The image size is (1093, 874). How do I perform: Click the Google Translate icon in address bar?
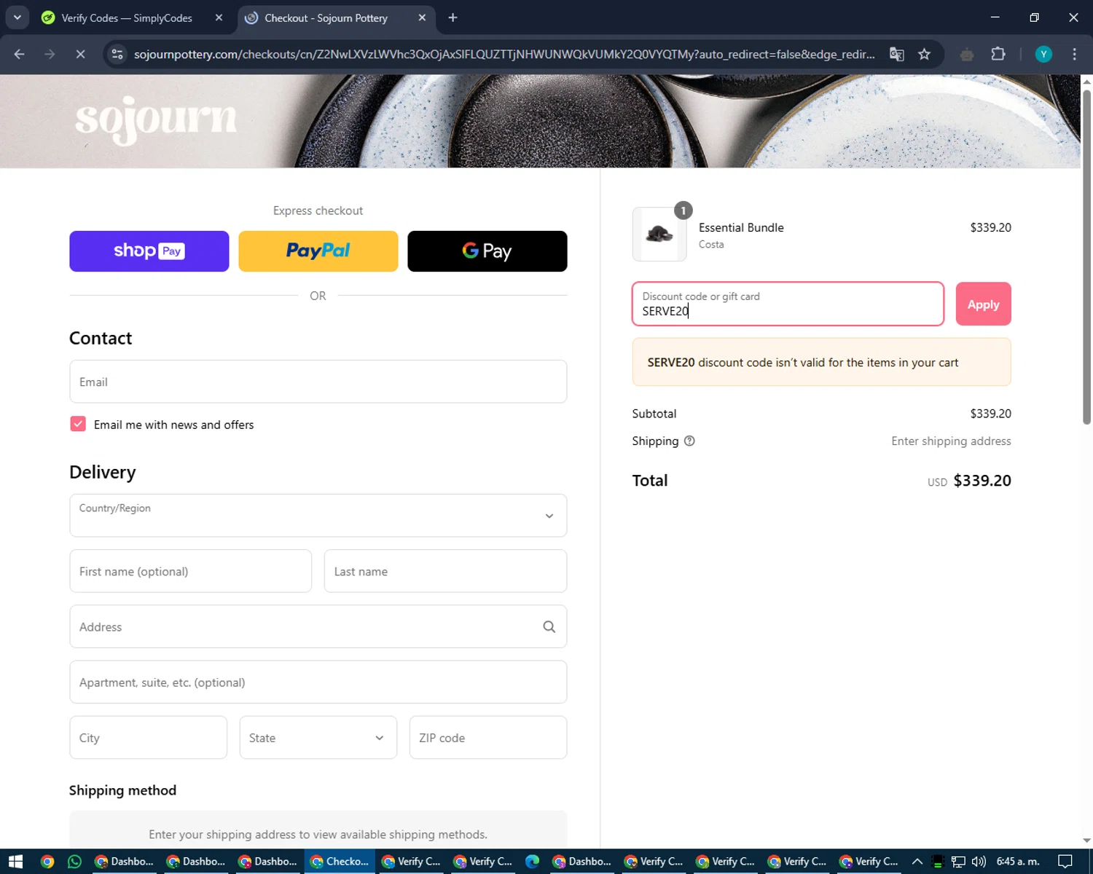coord(897,54)
